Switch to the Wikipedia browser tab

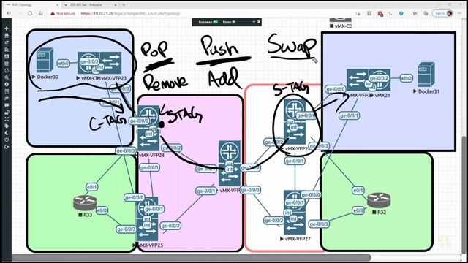[91, 5]
